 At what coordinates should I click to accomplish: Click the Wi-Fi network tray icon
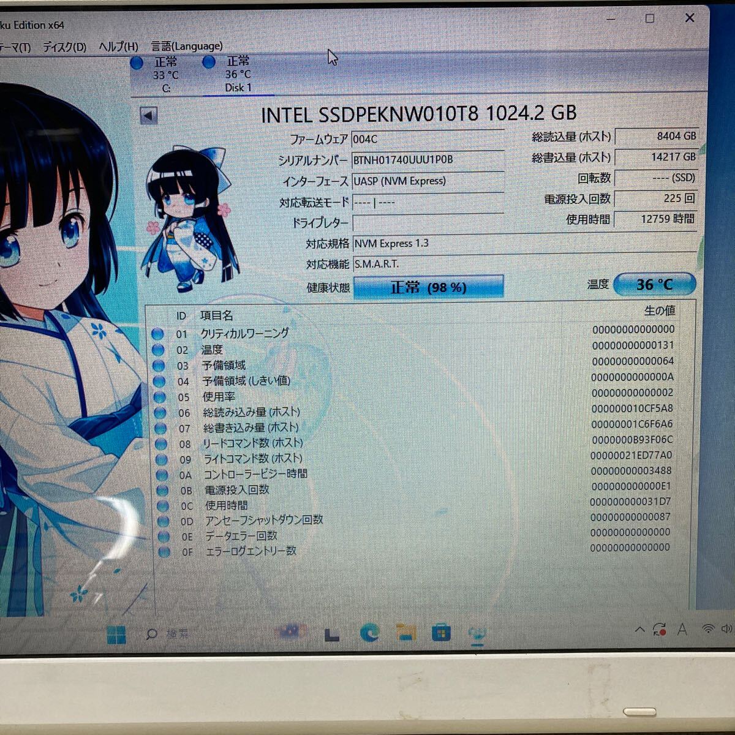point(708,628)
